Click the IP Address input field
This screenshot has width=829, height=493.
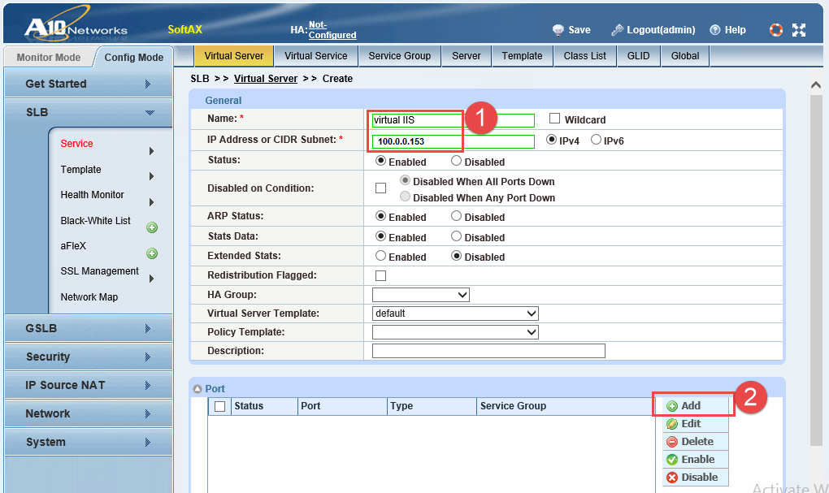click(453, 141)
